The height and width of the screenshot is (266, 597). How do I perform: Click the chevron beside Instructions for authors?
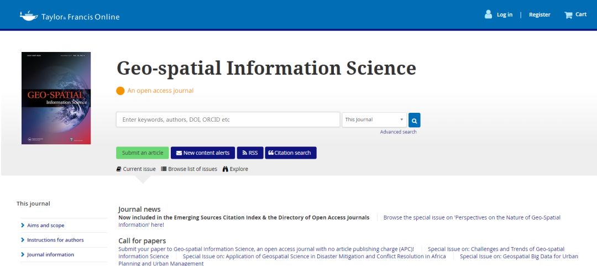tap(23, 239)
